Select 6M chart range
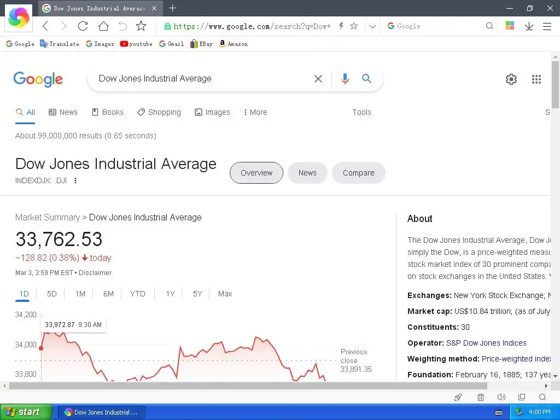The image size is (560, 420). coord(108,294)
